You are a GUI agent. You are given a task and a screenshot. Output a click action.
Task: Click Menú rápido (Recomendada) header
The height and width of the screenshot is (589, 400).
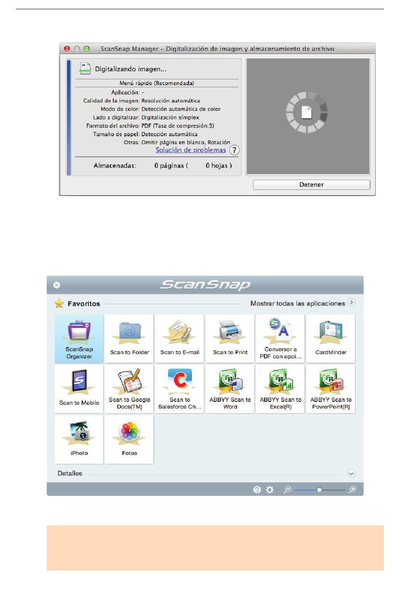click(157, 83)
